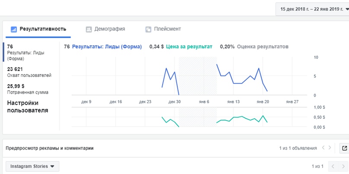Open the date range dropdown
Screen dimensions: 349x174
312,9
